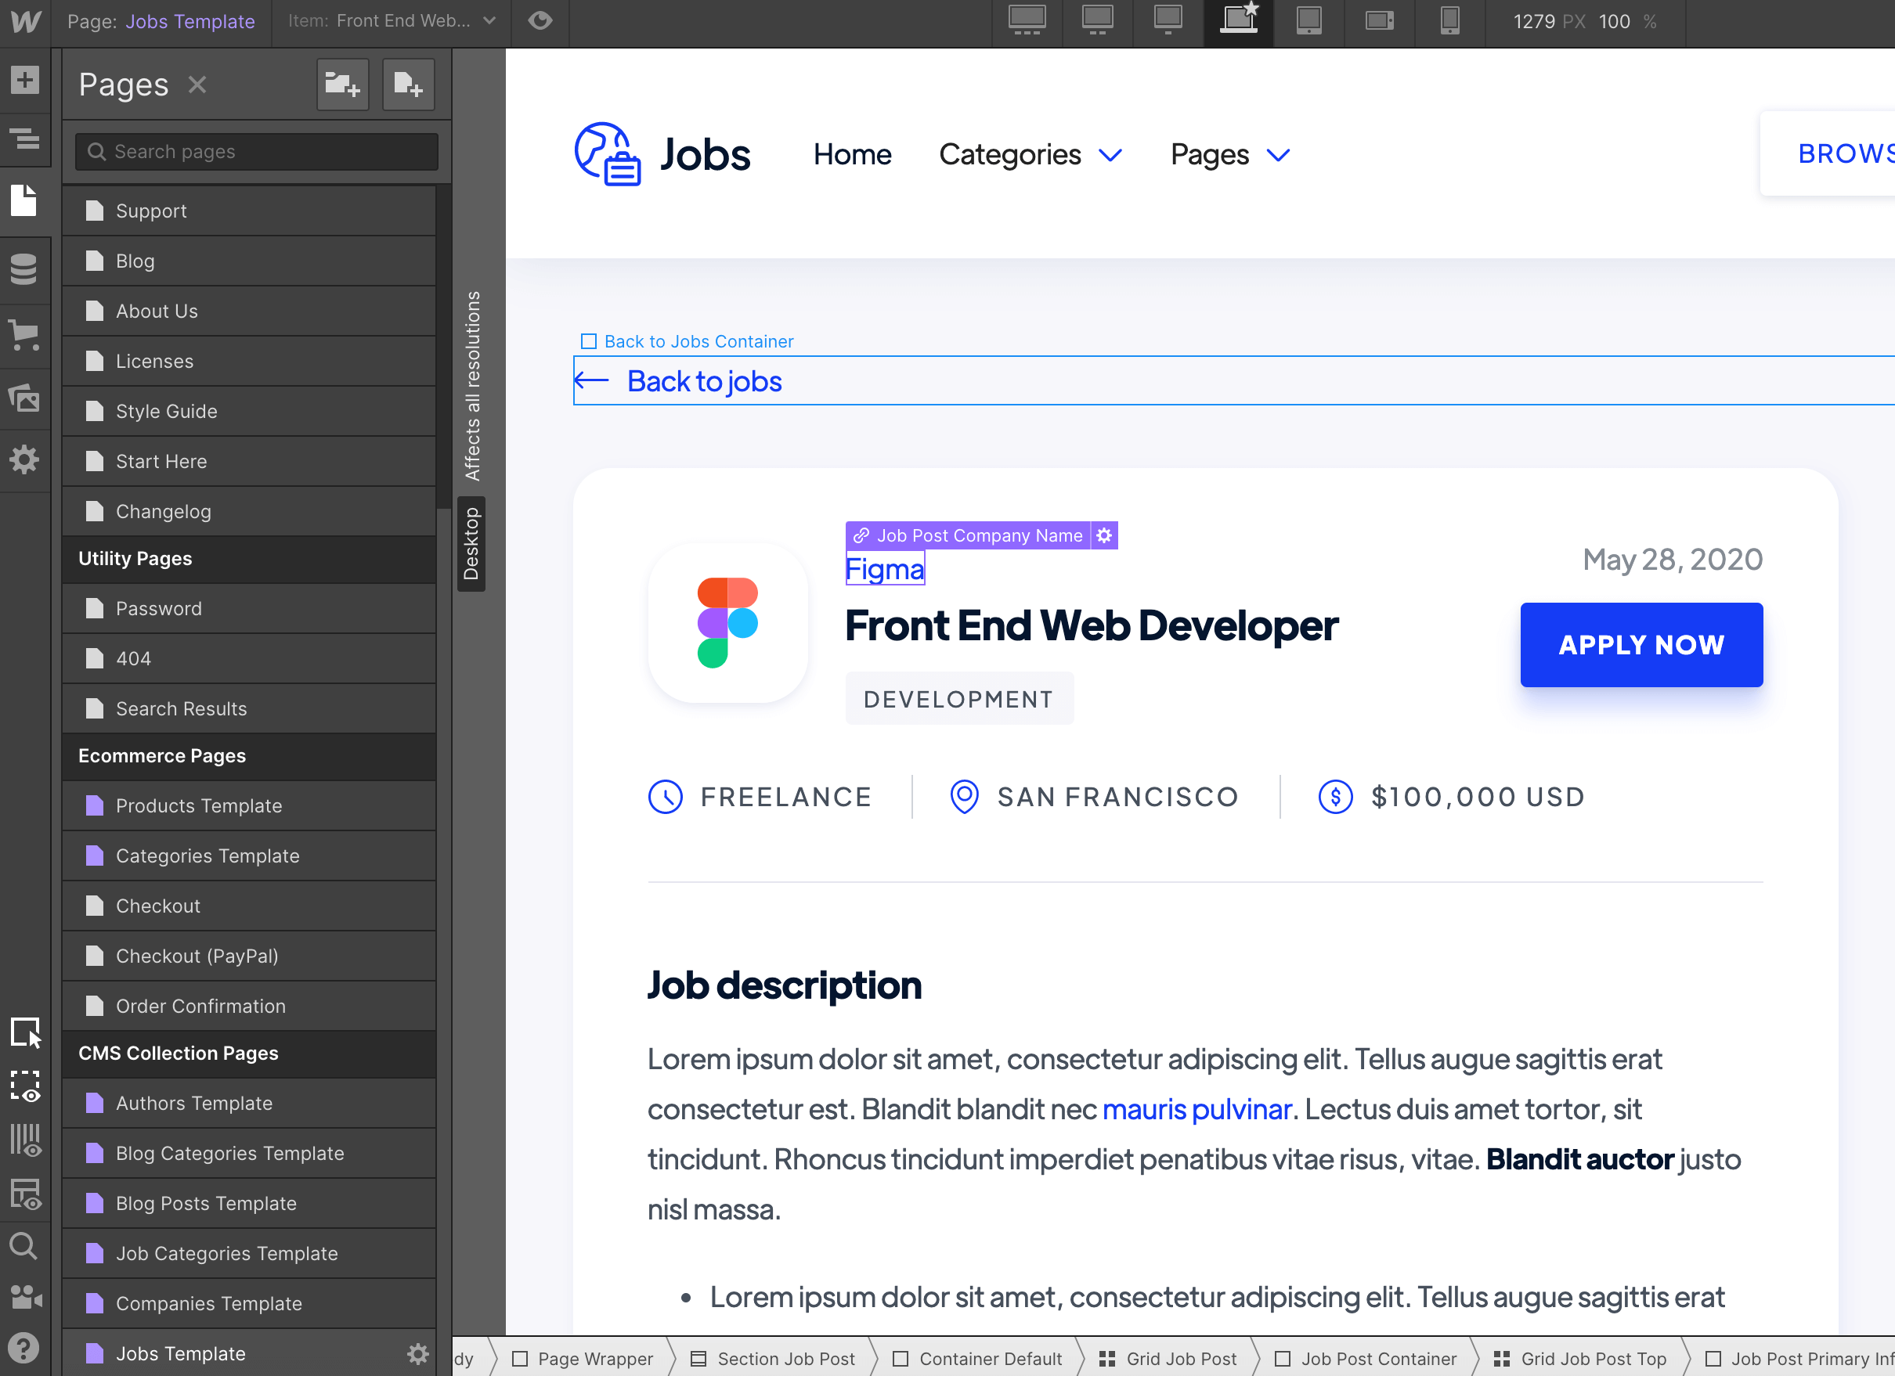Expand the Item collection dropdown
This screenshot has height=1376, width=1895.
click(x=489, y=21)
